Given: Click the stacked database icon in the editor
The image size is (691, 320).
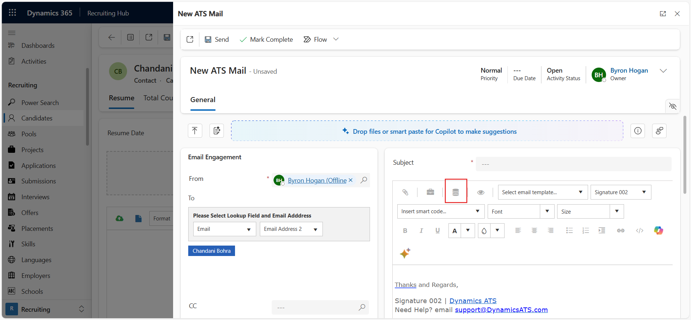Looking at the screenshot, I should click(x=456, y=192).
